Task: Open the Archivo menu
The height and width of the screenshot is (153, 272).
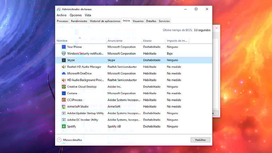Action: tap(61, 15)
